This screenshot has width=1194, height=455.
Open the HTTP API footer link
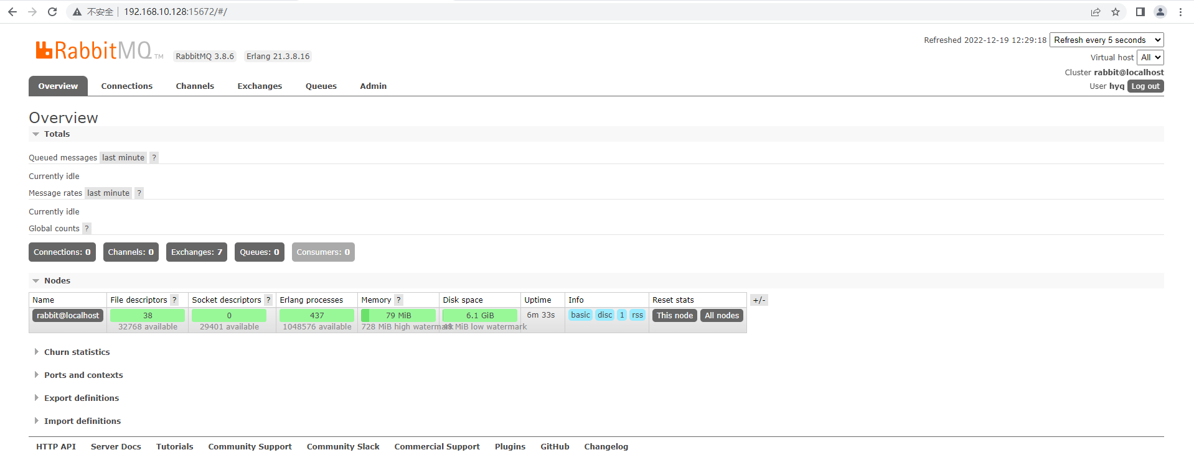click(56, 447)
